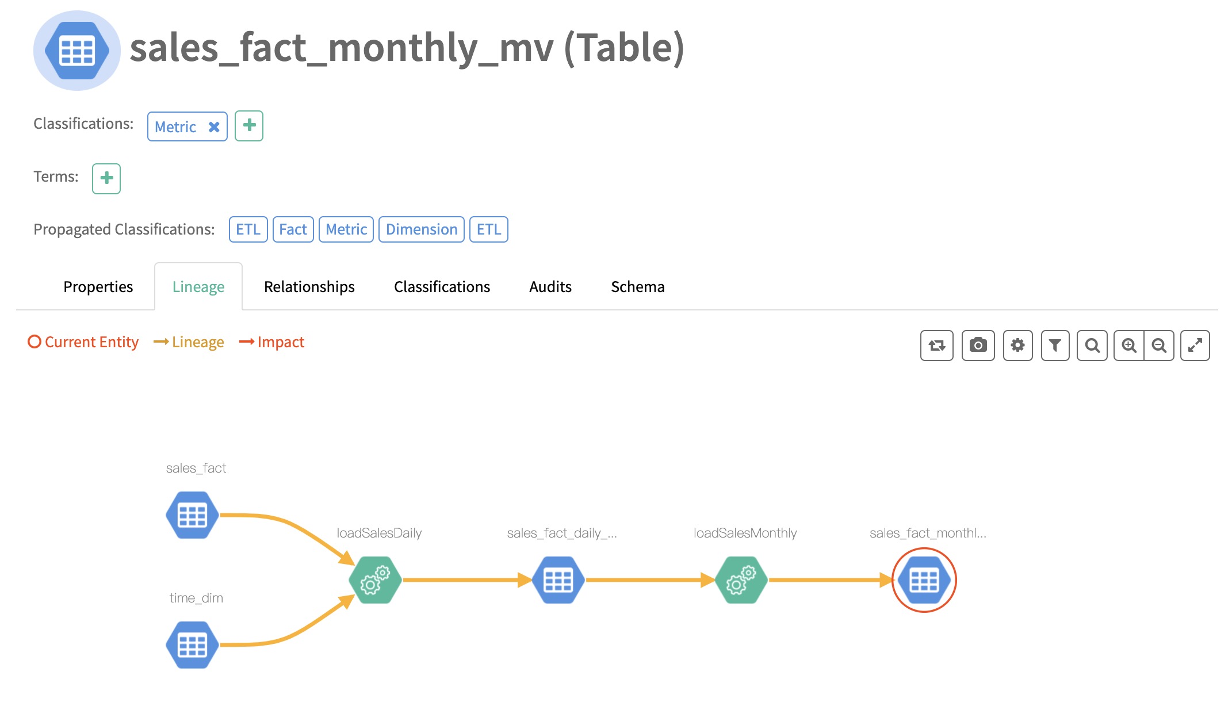Go to the Schema tab
The width and height of the screenshot is (1232, 714).
637,287
